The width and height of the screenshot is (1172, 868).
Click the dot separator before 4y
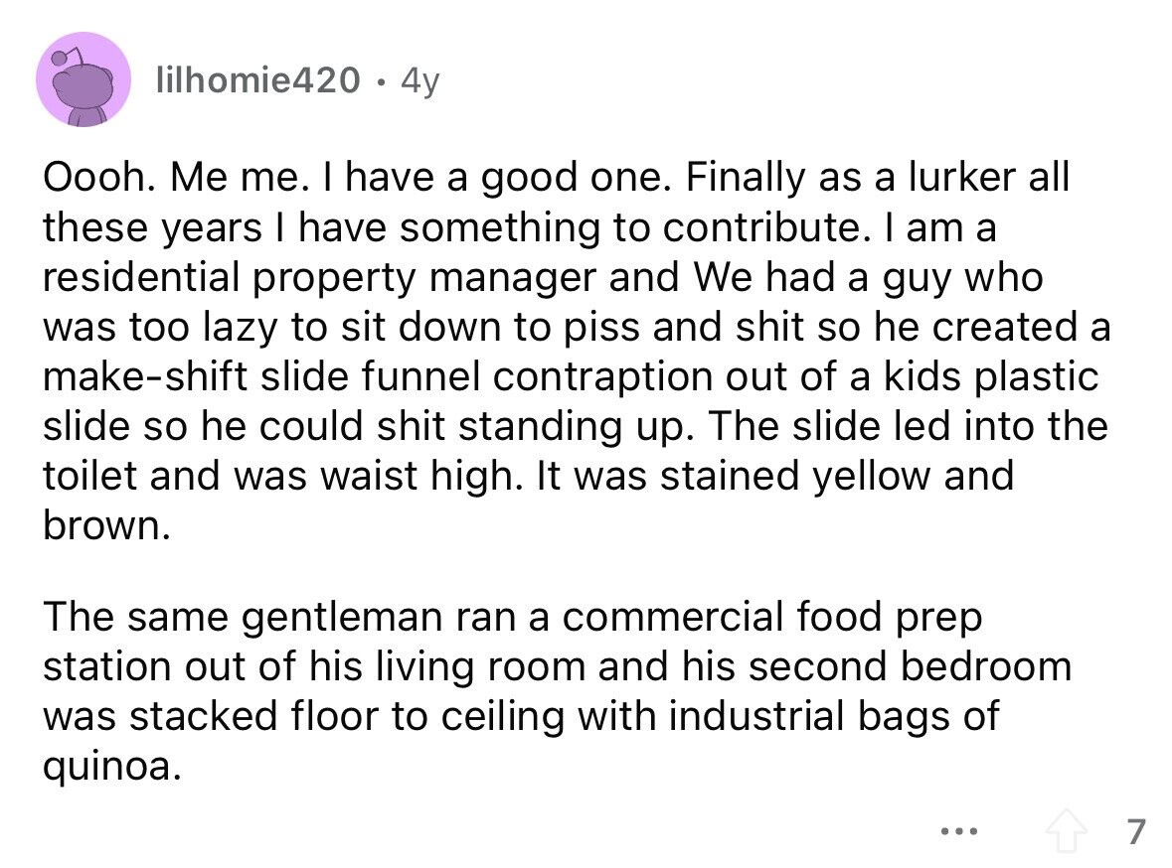coord(381,81)
